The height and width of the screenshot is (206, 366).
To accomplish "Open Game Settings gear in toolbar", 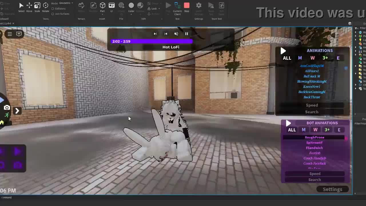I will [x=199, y=7].
